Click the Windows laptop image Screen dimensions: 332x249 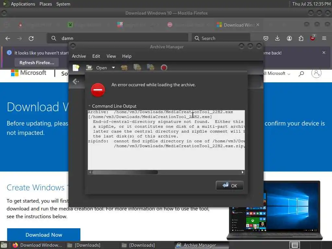tap(275, 210)
